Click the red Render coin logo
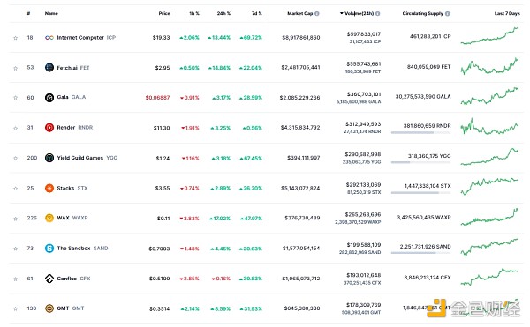The image size is (530, 327). click(49, 128)
